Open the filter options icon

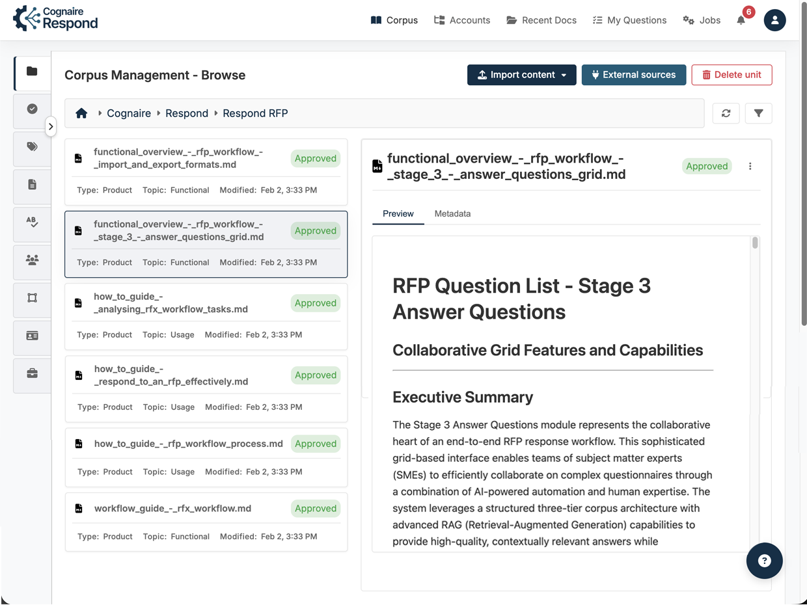coord(758,113)
